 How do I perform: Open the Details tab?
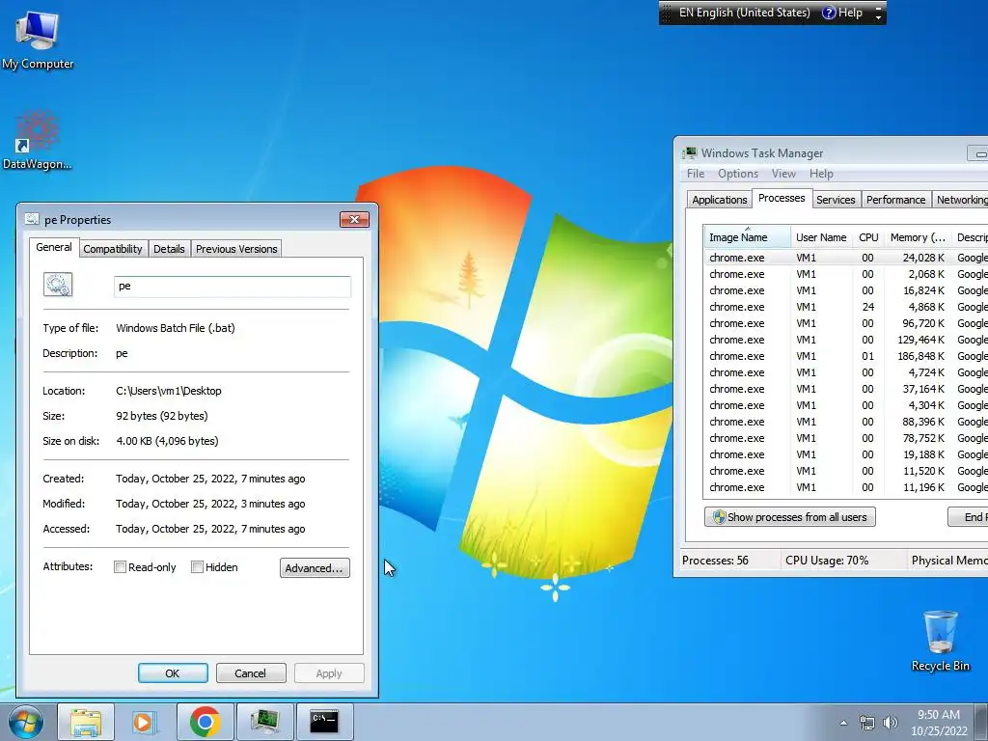[169, 249]
